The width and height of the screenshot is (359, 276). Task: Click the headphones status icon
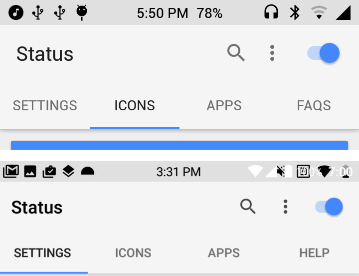point(271,12)
